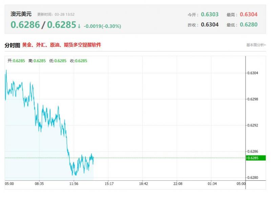Viewport: 271px width, 197px height.
Task: Click the 收:0.6285 value in the chart legend
Action: [79, 61]
